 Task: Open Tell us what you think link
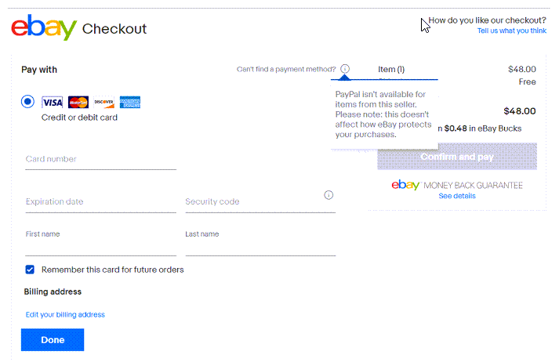click(x=512, y=31)
